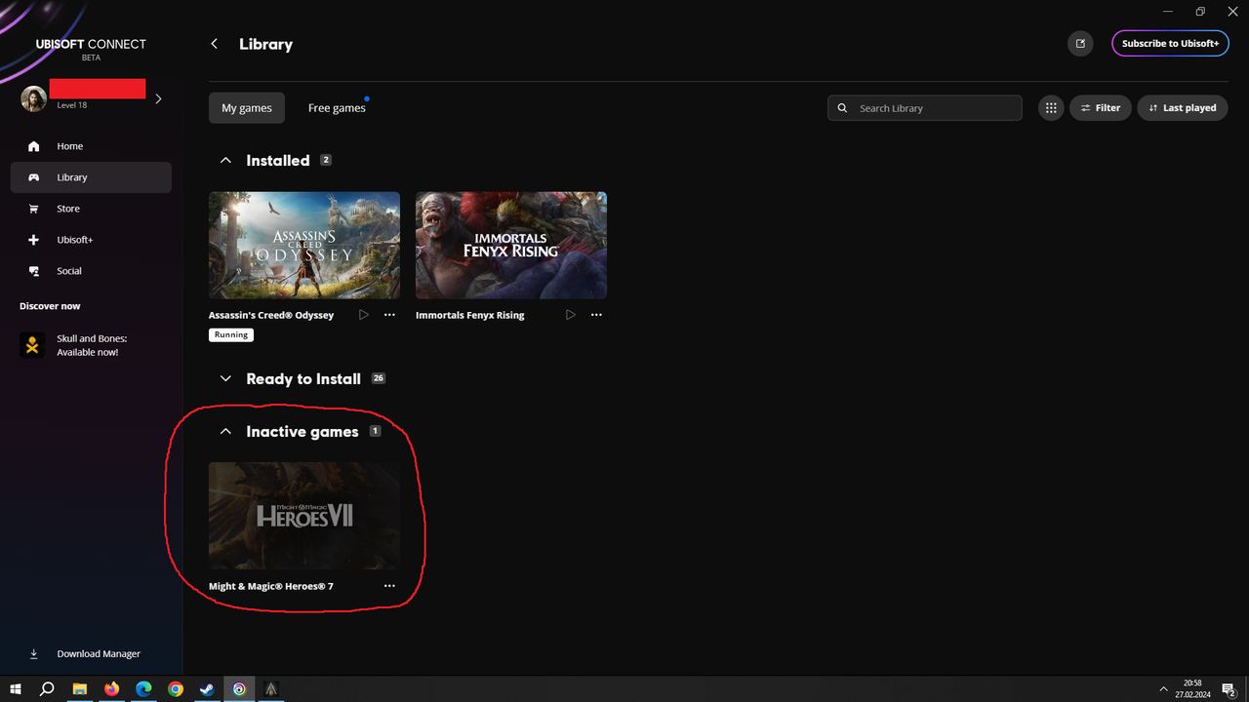
Task: Click the Ubisoft+ plus icon
Action: (x=34, y=240)
